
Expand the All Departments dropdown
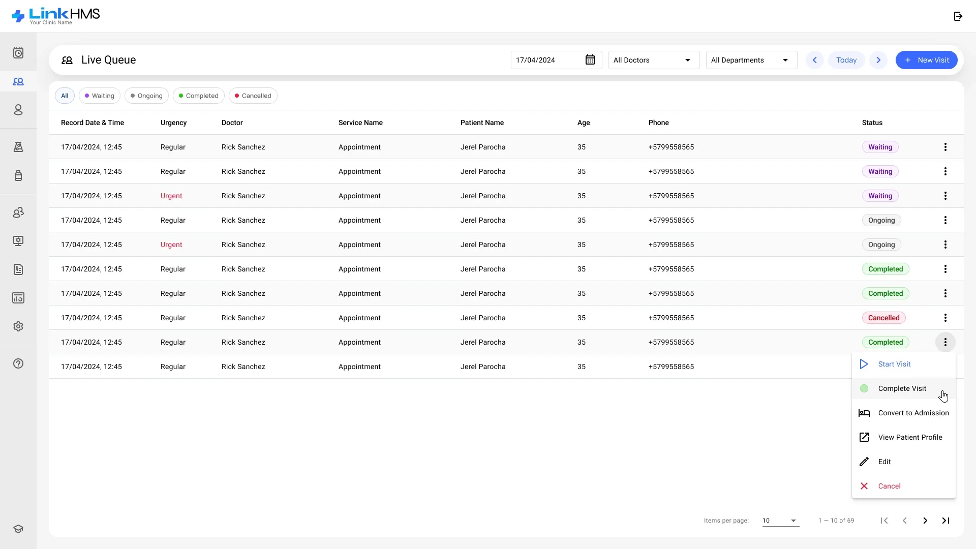(751, 60)
